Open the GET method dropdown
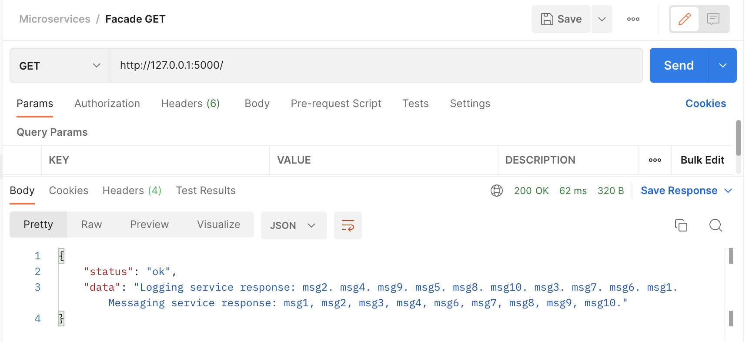This screenshot has height=342, width=749. pyautogui.click(x=60, y=66)
